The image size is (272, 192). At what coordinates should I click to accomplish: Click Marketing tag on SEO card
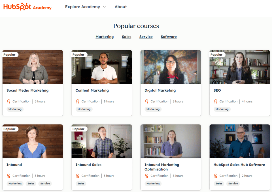click(x=222, y=109)
